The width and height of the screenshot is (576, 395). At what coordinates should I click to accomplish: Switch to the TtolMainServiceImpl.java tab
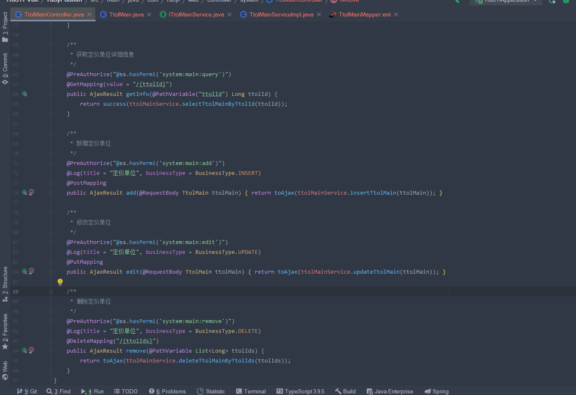[x=281, y=14]
